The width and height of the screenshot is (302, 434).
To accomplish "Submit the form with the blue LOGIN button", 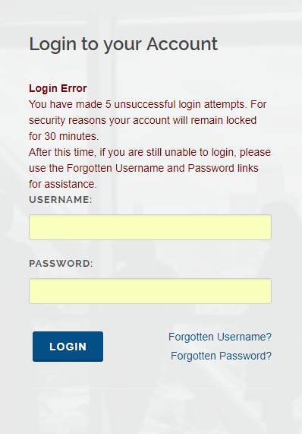I will pyautogui.click(x=68, y=347).
